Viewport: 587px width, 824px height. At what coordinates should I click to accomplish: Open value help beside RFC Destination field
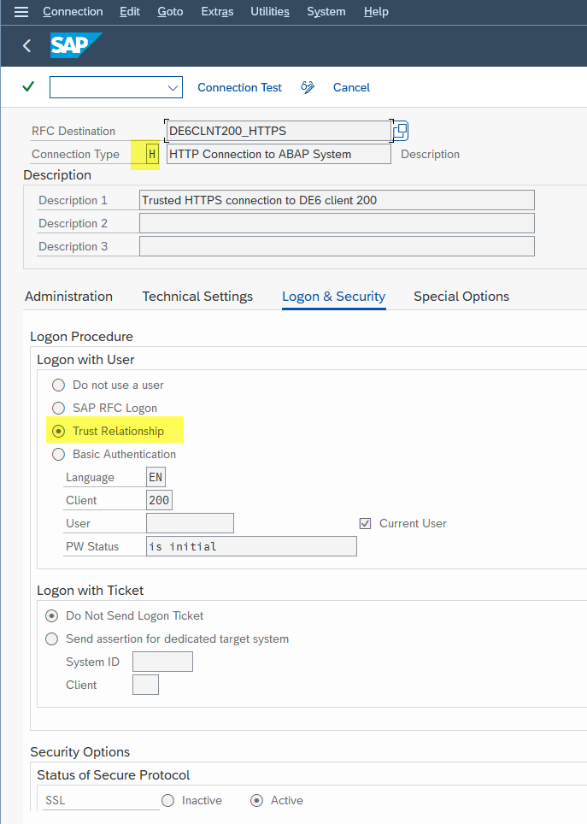401,131
